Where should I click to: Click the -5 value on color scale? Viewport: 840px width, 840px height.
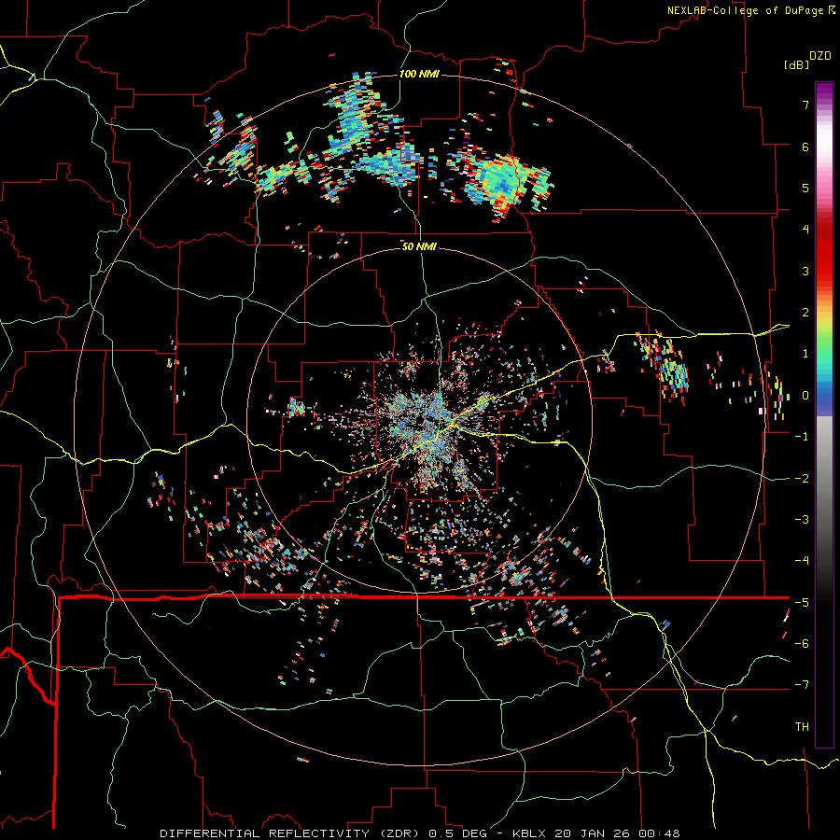click(802, 603)
